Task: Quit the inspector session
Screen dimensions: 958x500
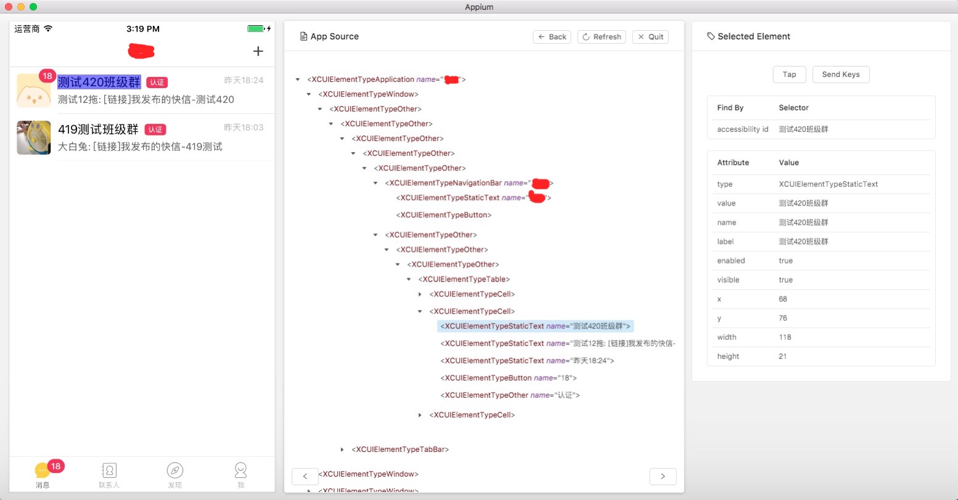Action: (650, 37)
